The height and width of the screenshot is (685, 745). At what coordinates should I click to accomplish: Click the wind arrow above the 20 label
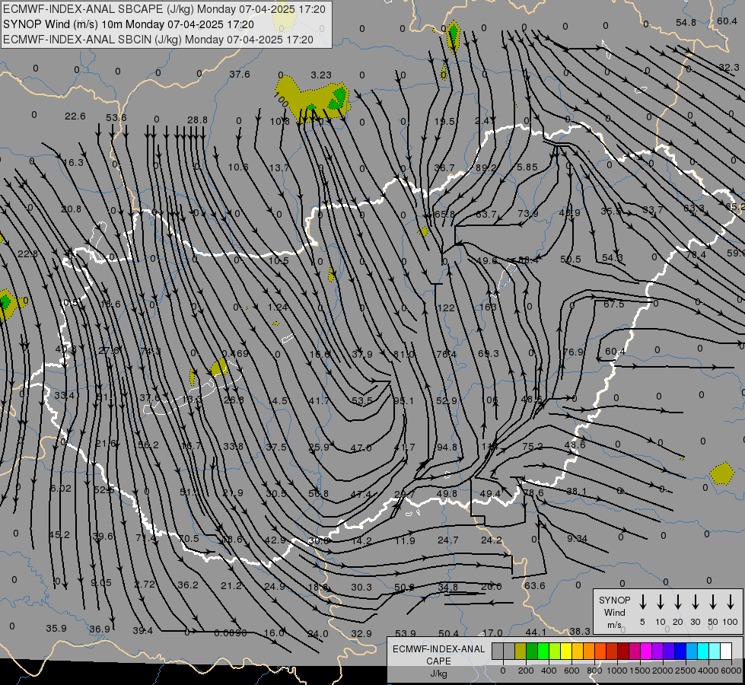(677, 602)
